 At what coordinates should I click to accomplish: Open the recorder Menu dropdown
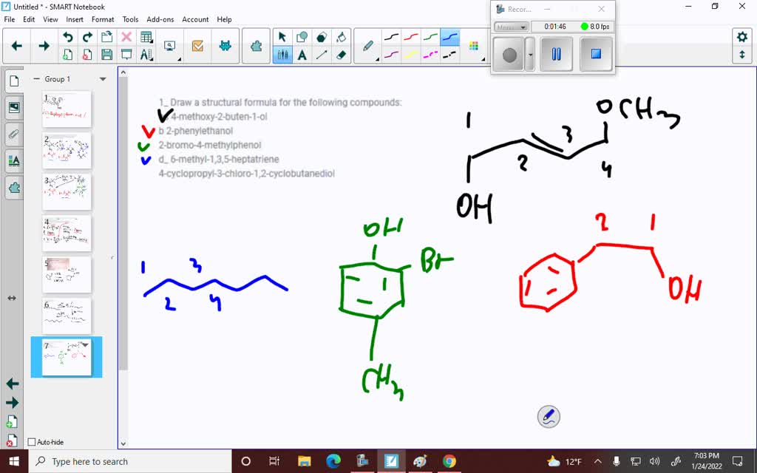[x=511, y=25]
